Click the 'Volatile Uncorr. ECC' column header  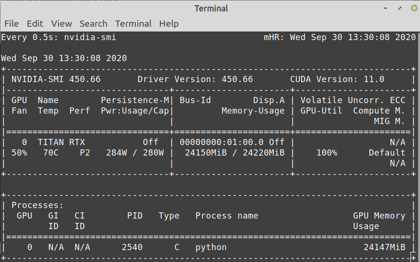pos(353,100)
